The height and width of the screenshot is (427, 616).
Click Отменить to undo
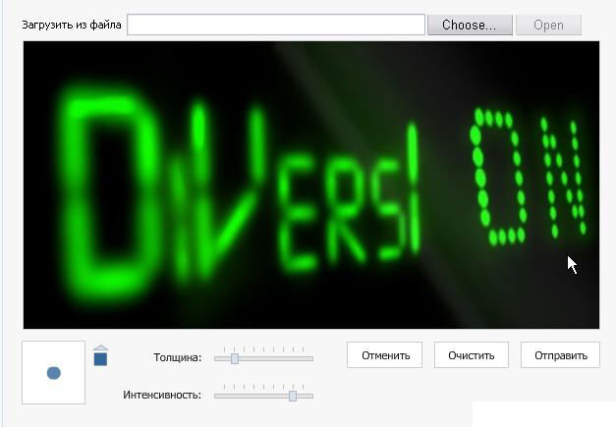[384, 355]
